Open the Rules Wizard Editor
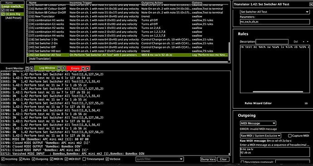 coord(258,103)
